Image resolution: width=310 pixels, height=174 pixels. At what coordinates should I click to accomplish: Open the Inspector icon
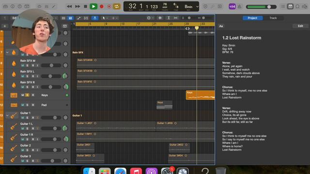pyautogui.click(x=13, y=6)
